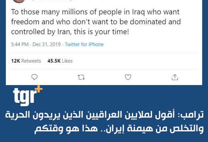Click the tgr+ logo
208x142 pixels.
pyautogui.click(x=28, y=96)
